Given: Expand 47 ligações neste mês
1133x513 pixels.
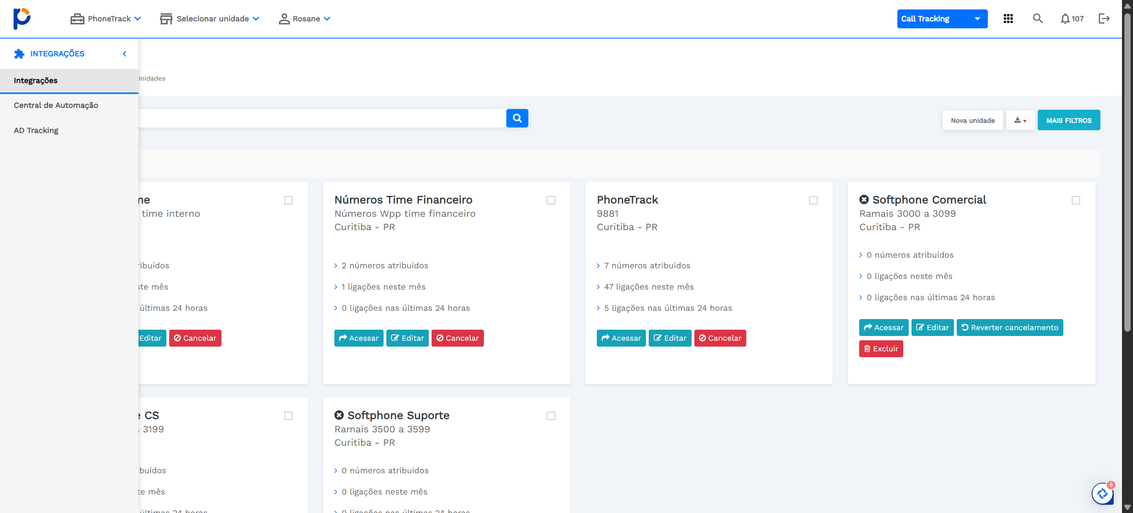Looking at the screenshot, I should 645,286.
